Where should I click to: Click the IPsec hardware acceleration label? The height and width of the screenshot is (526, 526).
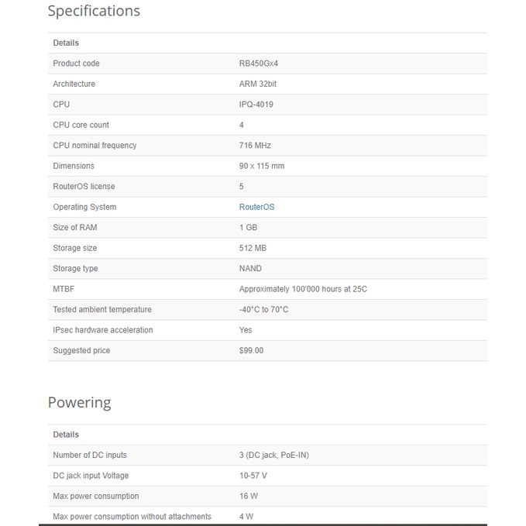[x=103, y=330]
